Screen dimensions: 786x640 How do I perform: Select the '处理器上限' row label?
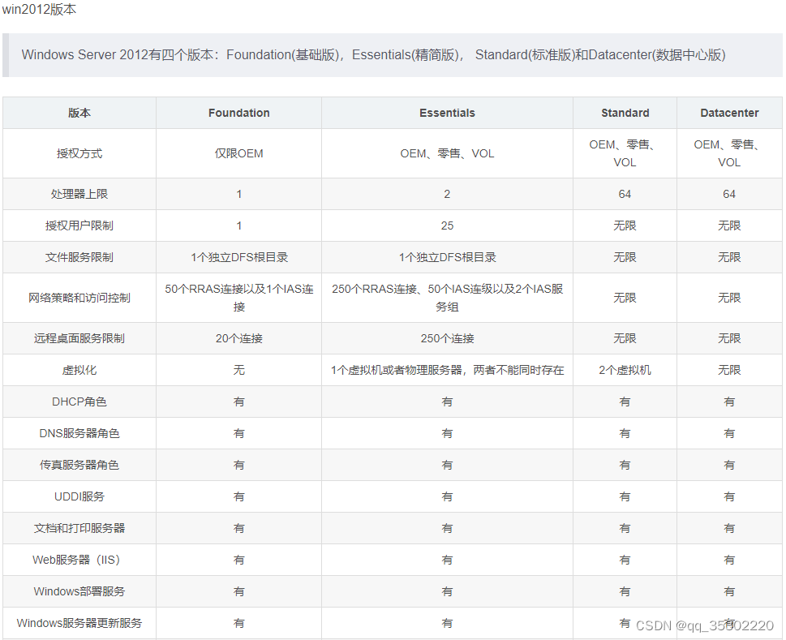pos(79,194)
